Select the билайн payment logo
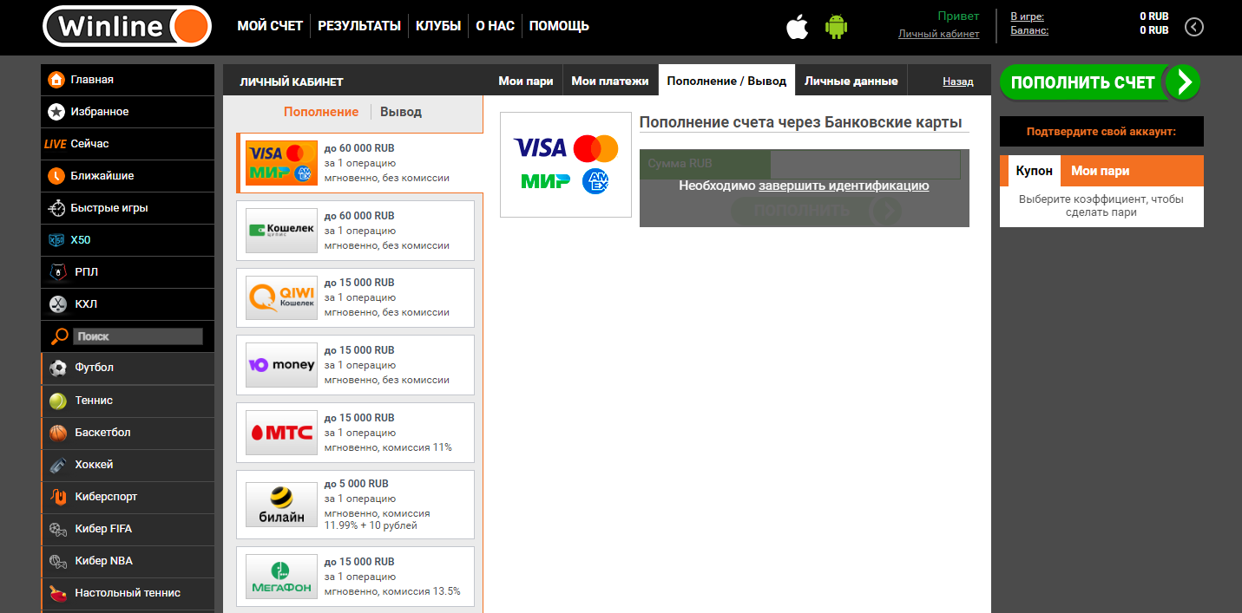Image resolution: width=1242 pixels, height=613 pixels. tap(281, 505)
